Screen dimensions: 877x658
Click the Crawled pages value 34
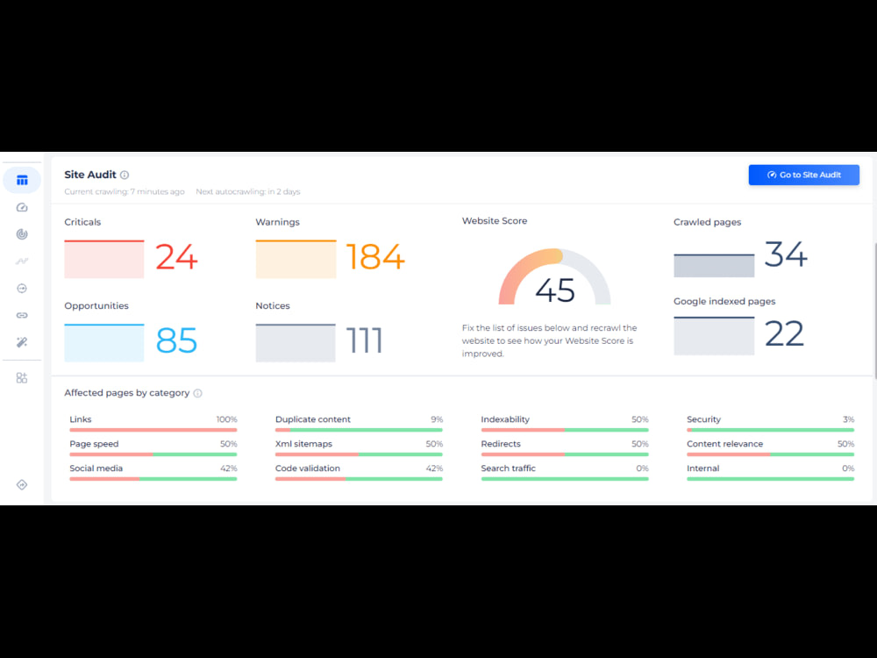click(x=786, y=254)
